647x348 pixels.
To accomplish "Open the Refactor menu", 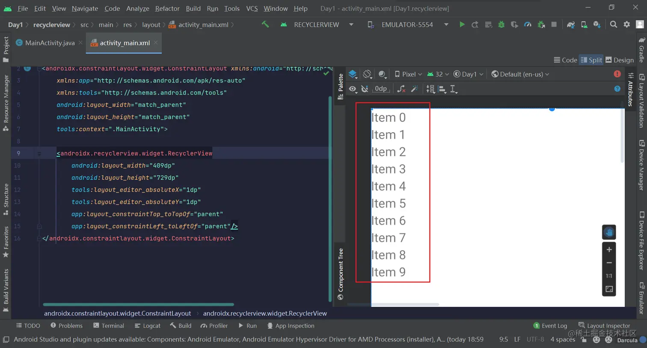I will coord(167,8).
